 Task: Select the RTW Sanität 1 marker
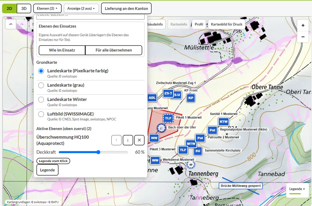coord(223,122)
